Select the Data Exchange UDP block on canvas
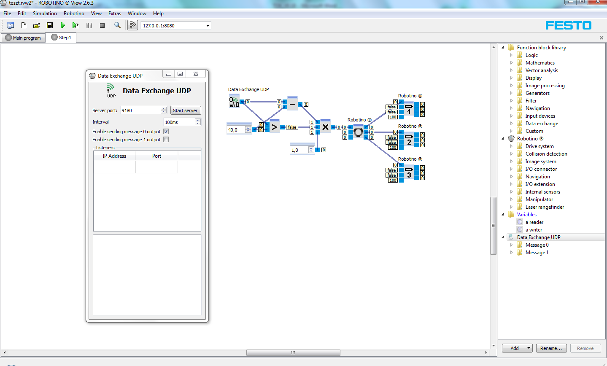 (234, 102)
